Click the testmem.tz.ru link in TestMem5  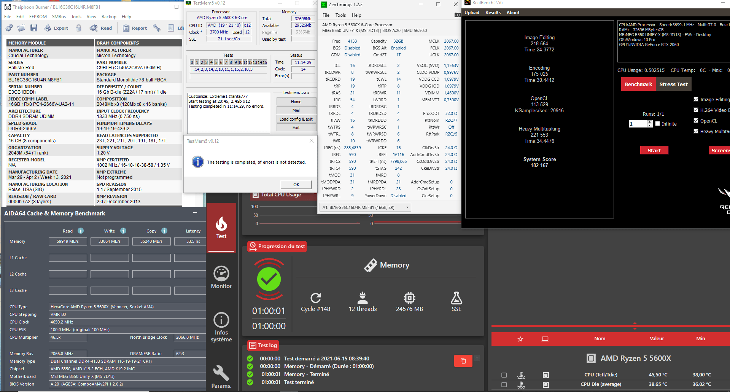296,92
